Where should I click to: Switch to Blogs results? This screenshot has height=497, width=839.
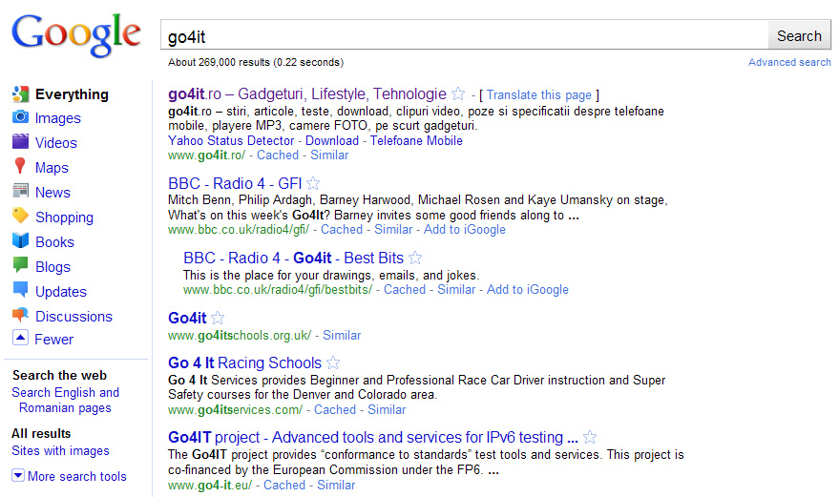[52, 267]
